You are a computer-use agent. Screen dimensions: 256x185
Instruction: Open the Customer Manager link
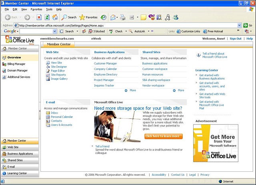pyautogui.click(x=105, y=63)
